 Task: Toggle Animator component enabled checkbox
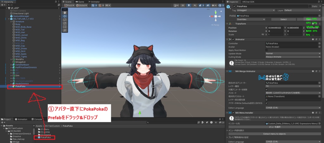pos(233,39)
